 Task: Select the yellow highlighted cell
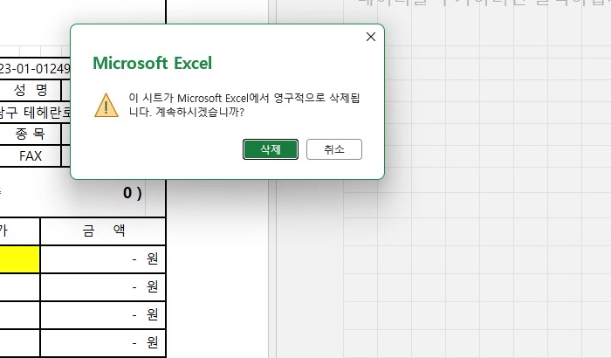click(x=19, y=258)
